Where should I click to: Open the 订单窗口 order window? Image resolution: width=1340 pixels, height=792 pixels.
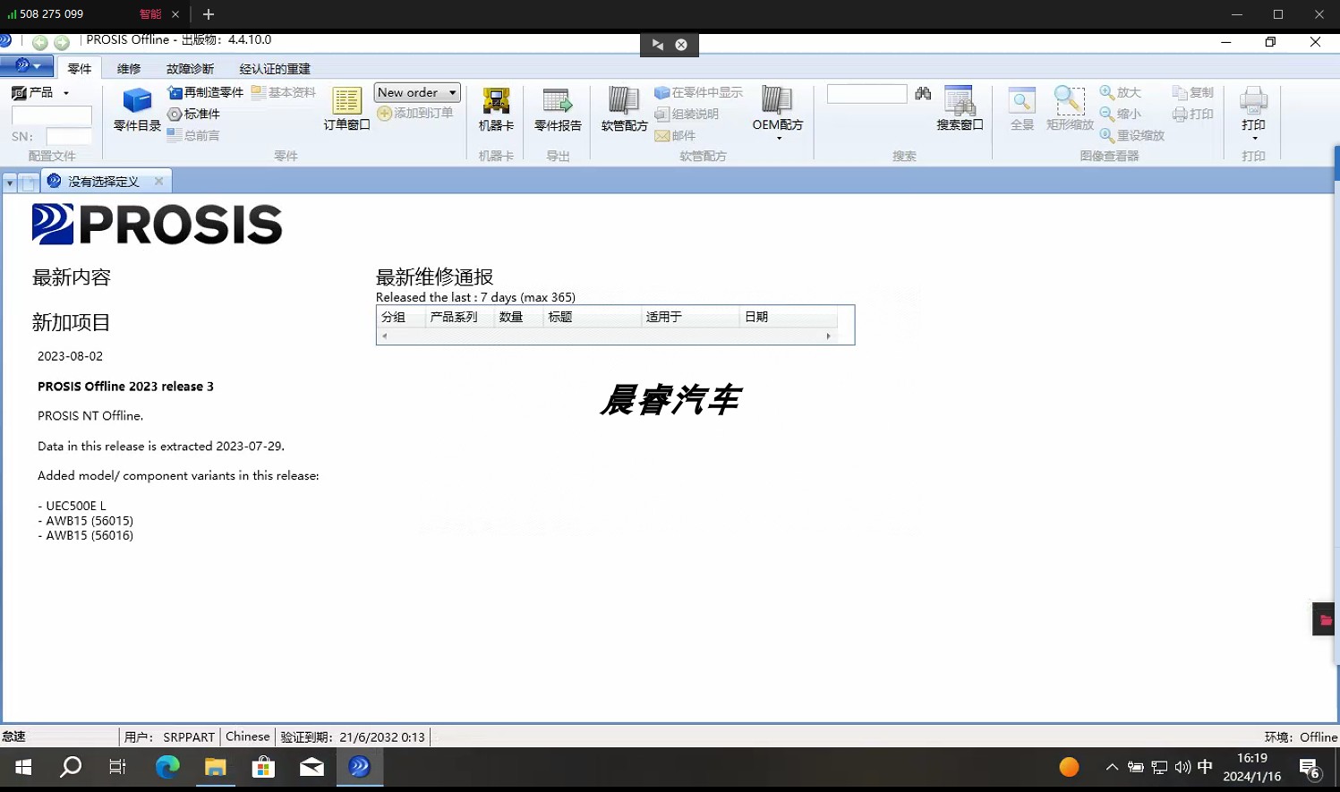tap(346, 109)
